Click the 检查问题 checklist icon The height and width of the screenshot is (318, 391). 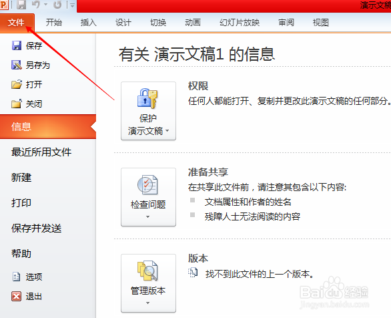click(x=147, y=184)
